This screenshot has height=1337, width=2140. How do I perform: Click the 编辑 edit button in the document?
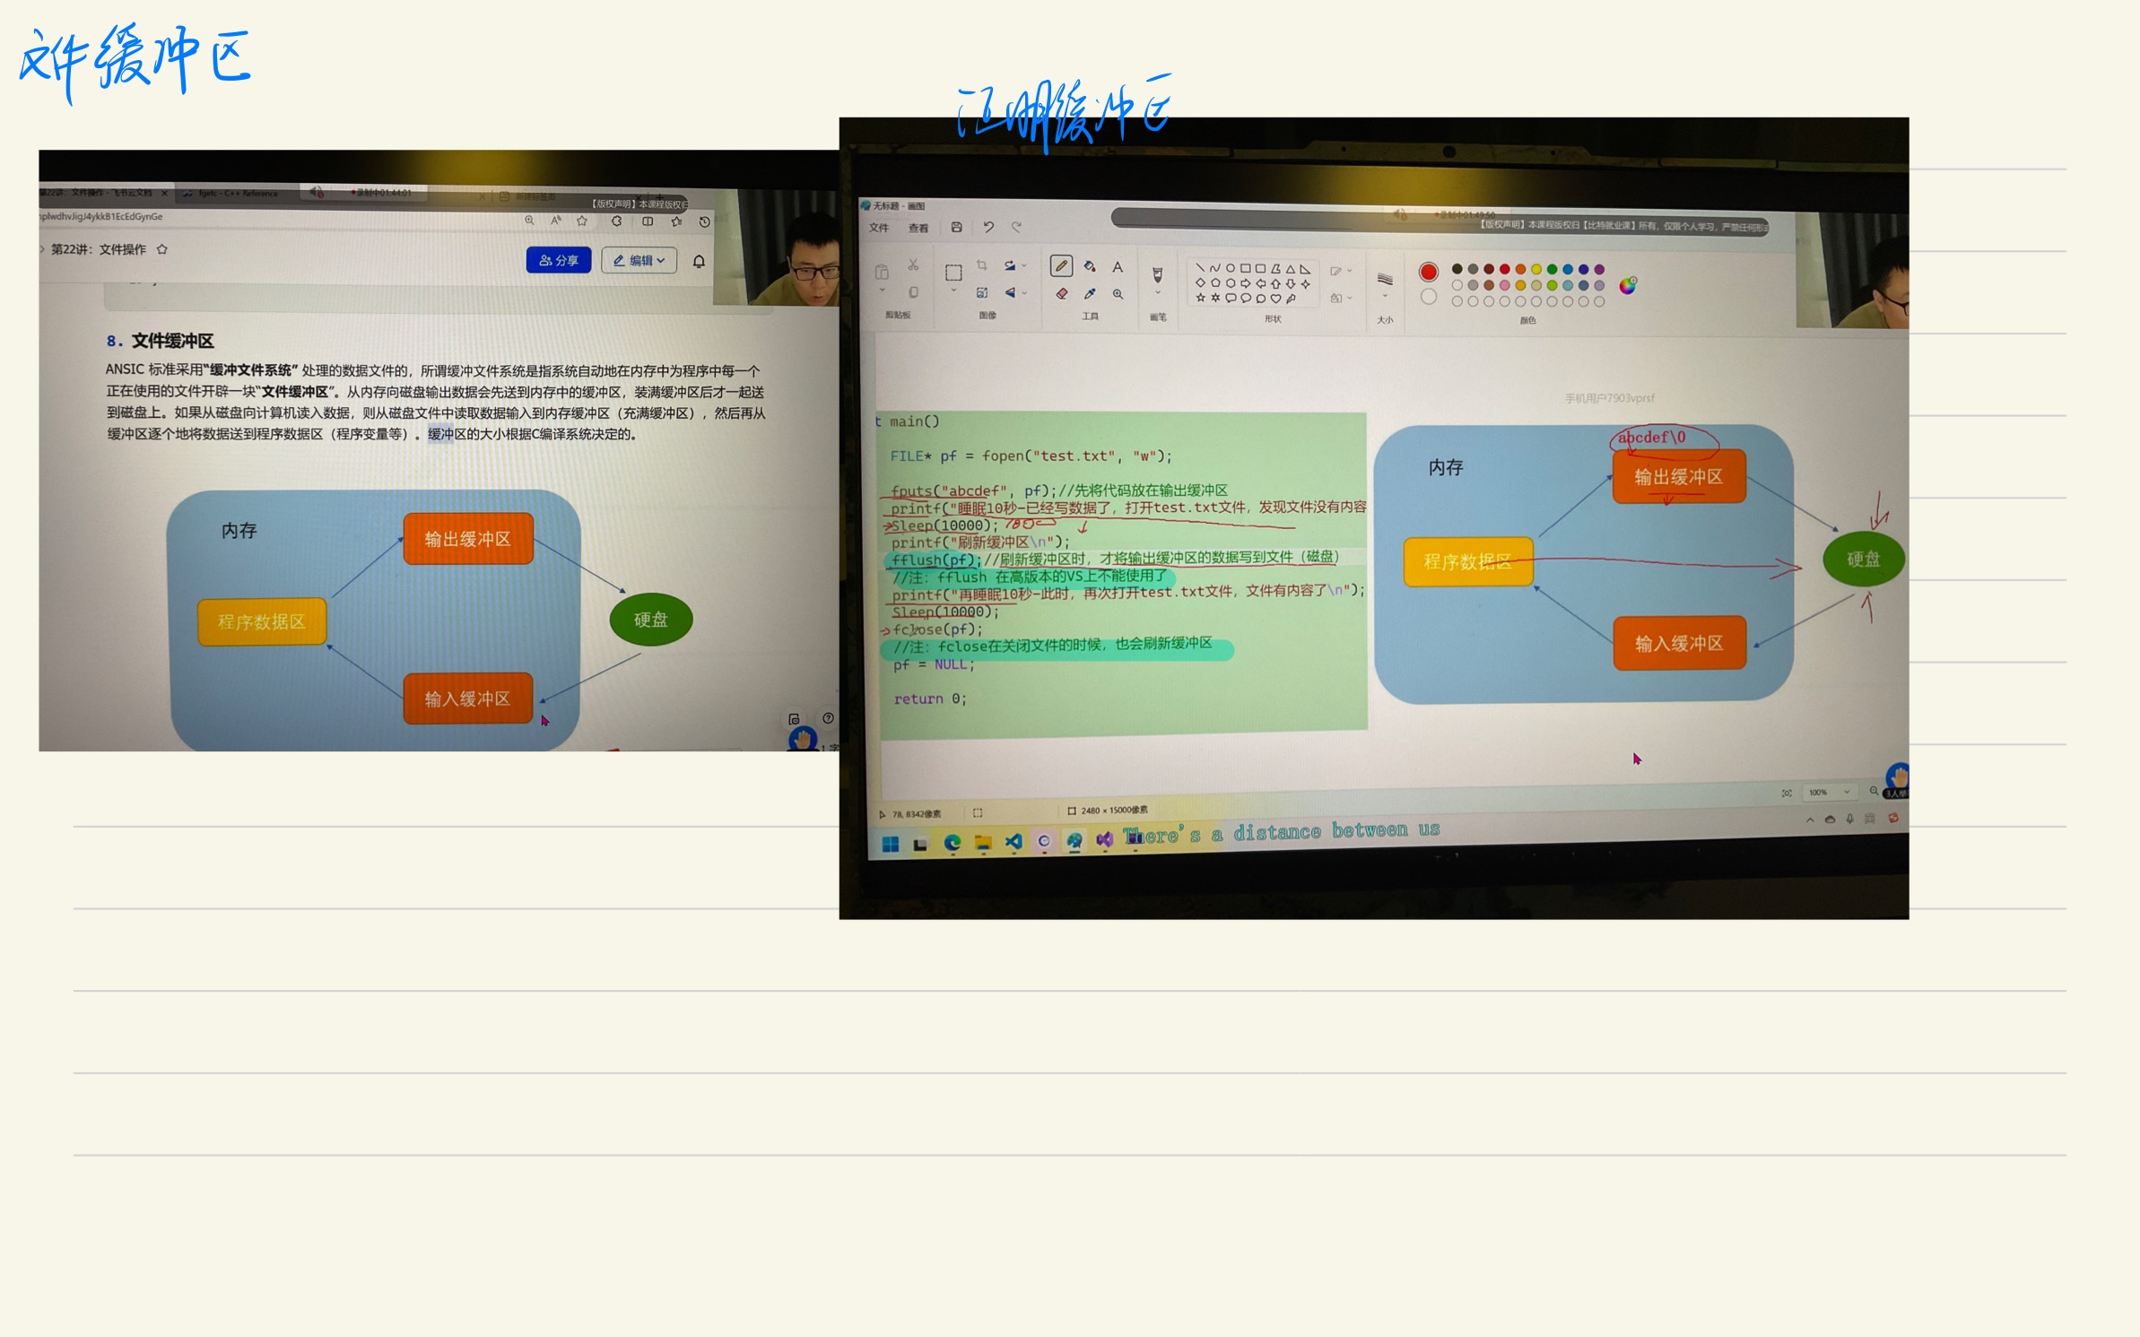point(637,260)
